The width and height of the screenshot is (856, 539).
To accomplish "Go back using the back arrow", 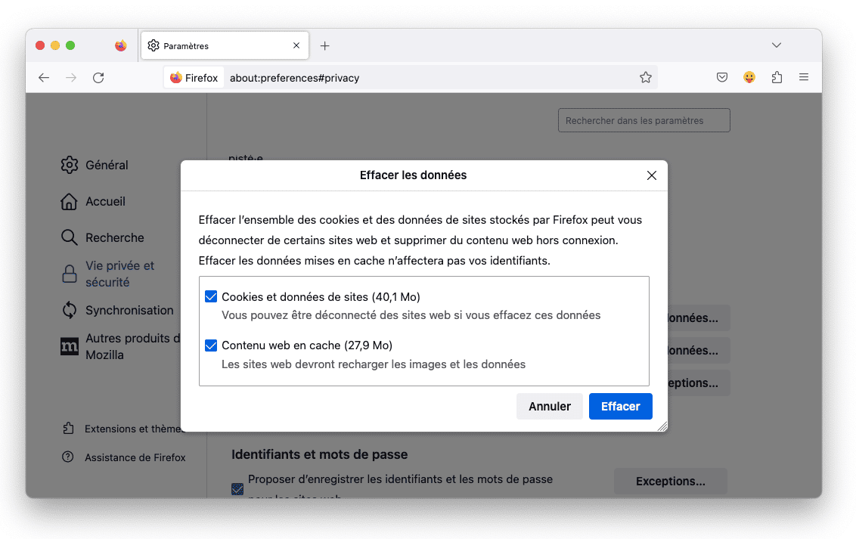I will (44, 78).
